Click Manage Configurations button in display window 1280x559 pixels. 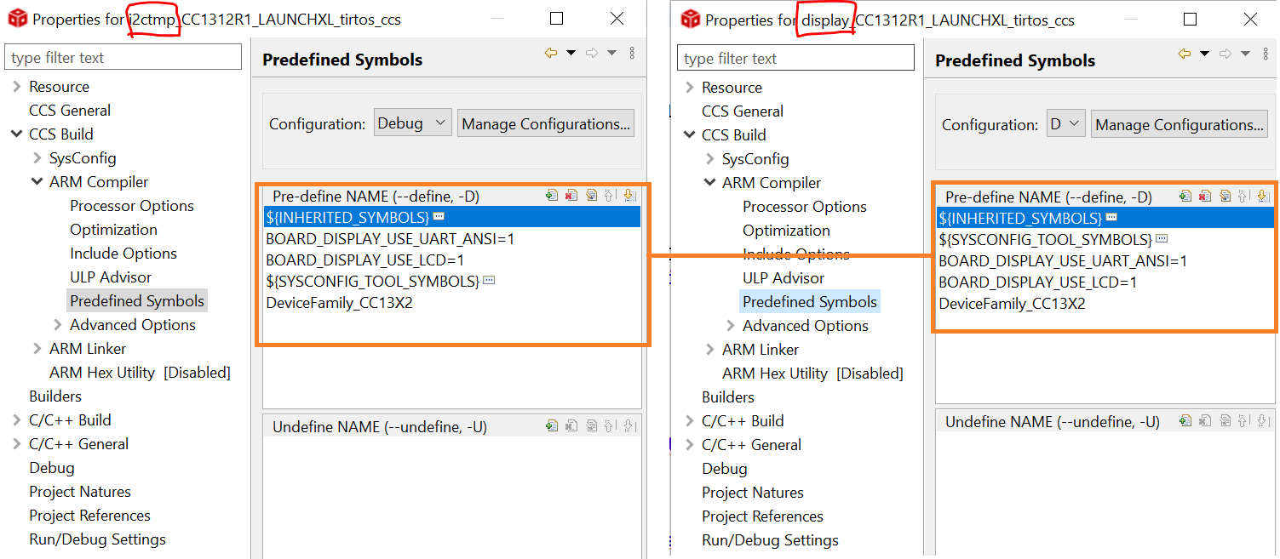(1180, 124)
